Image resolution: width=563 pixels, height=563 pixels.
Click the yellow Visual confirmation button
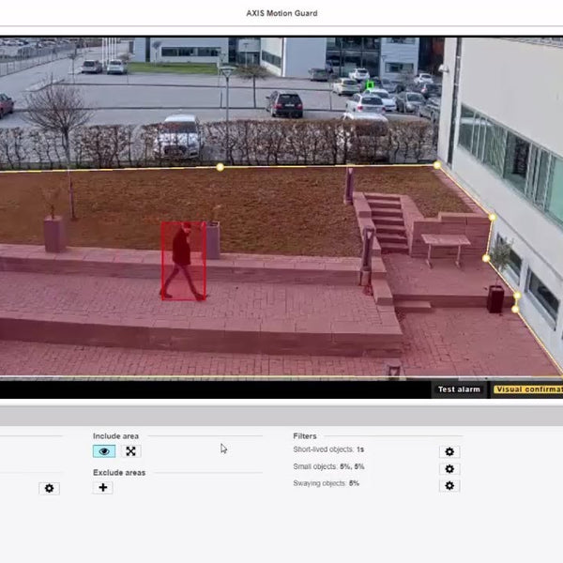[x=527, y=389]
